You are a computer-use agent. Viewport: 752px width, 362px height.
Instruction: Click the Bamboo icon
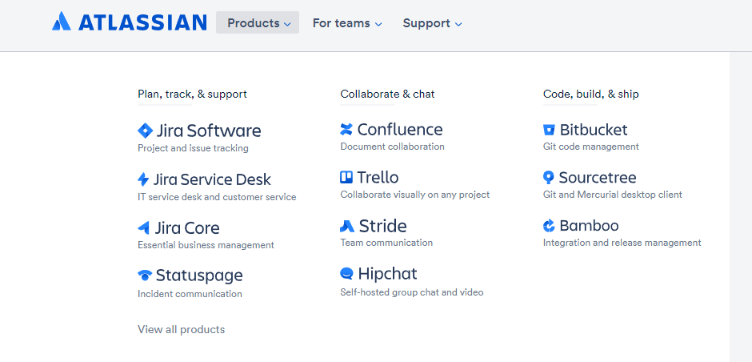point(549,226)
